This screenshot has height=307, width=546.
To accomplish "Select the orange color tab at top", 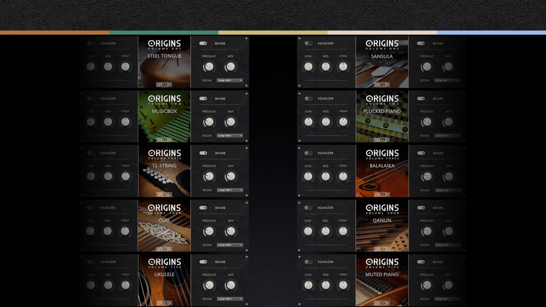I will click(55, 32).
